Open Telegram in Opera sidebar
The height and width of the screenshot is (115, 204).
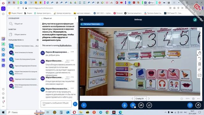pyautogui.click(x=3, y=50)
